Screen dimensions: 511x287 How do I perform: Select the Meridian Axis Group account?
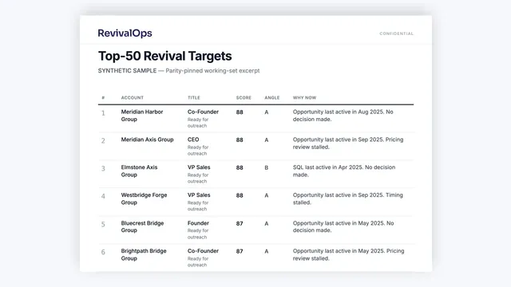point(147,140)
